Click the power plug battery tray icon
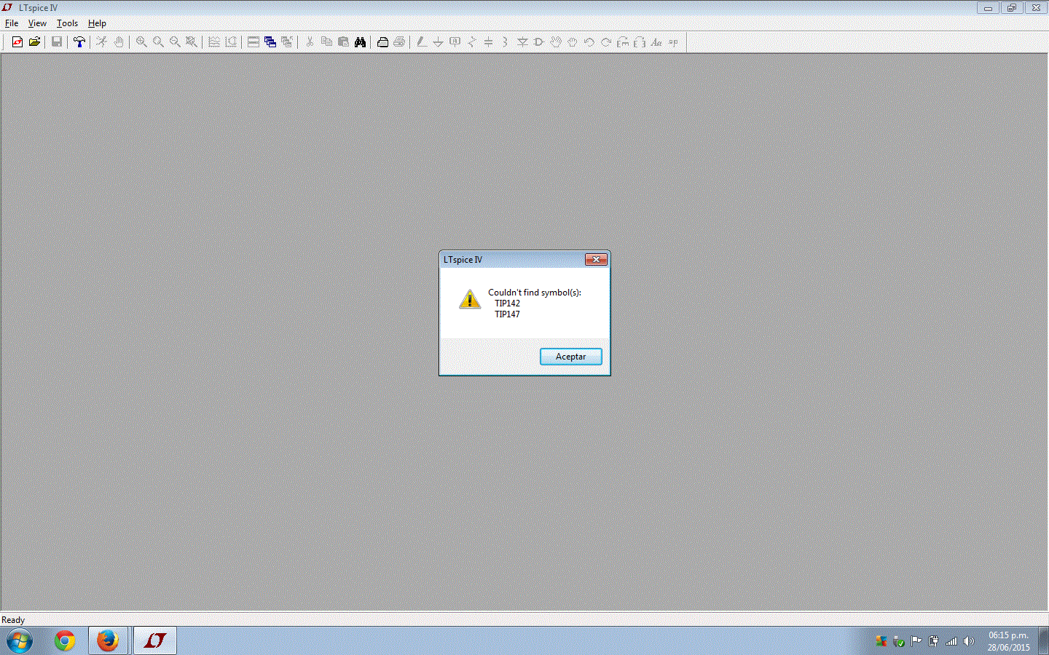This screenshot has width=1049, height=655. tap(934, 641)
